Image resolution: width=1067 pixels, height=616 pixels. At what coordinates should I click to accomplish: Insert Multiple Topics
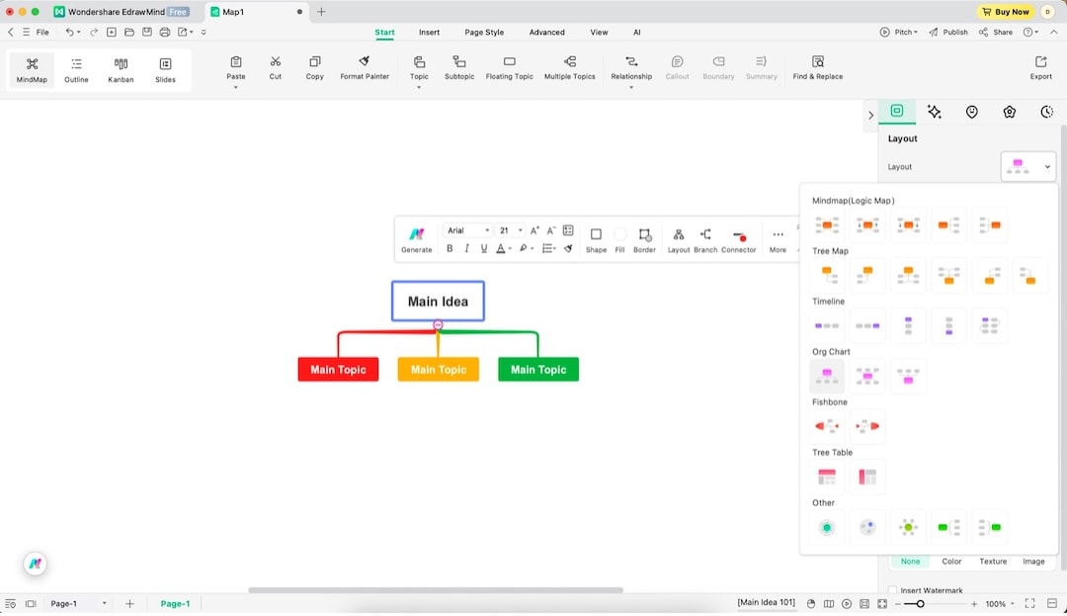coord(570,68)
